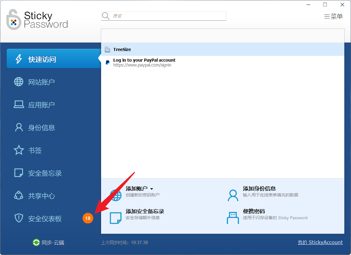Click the sharing icon beside 共享中心
Image resolution: width=351 pixels, height=255 pixels.
(x=19, y=195)
